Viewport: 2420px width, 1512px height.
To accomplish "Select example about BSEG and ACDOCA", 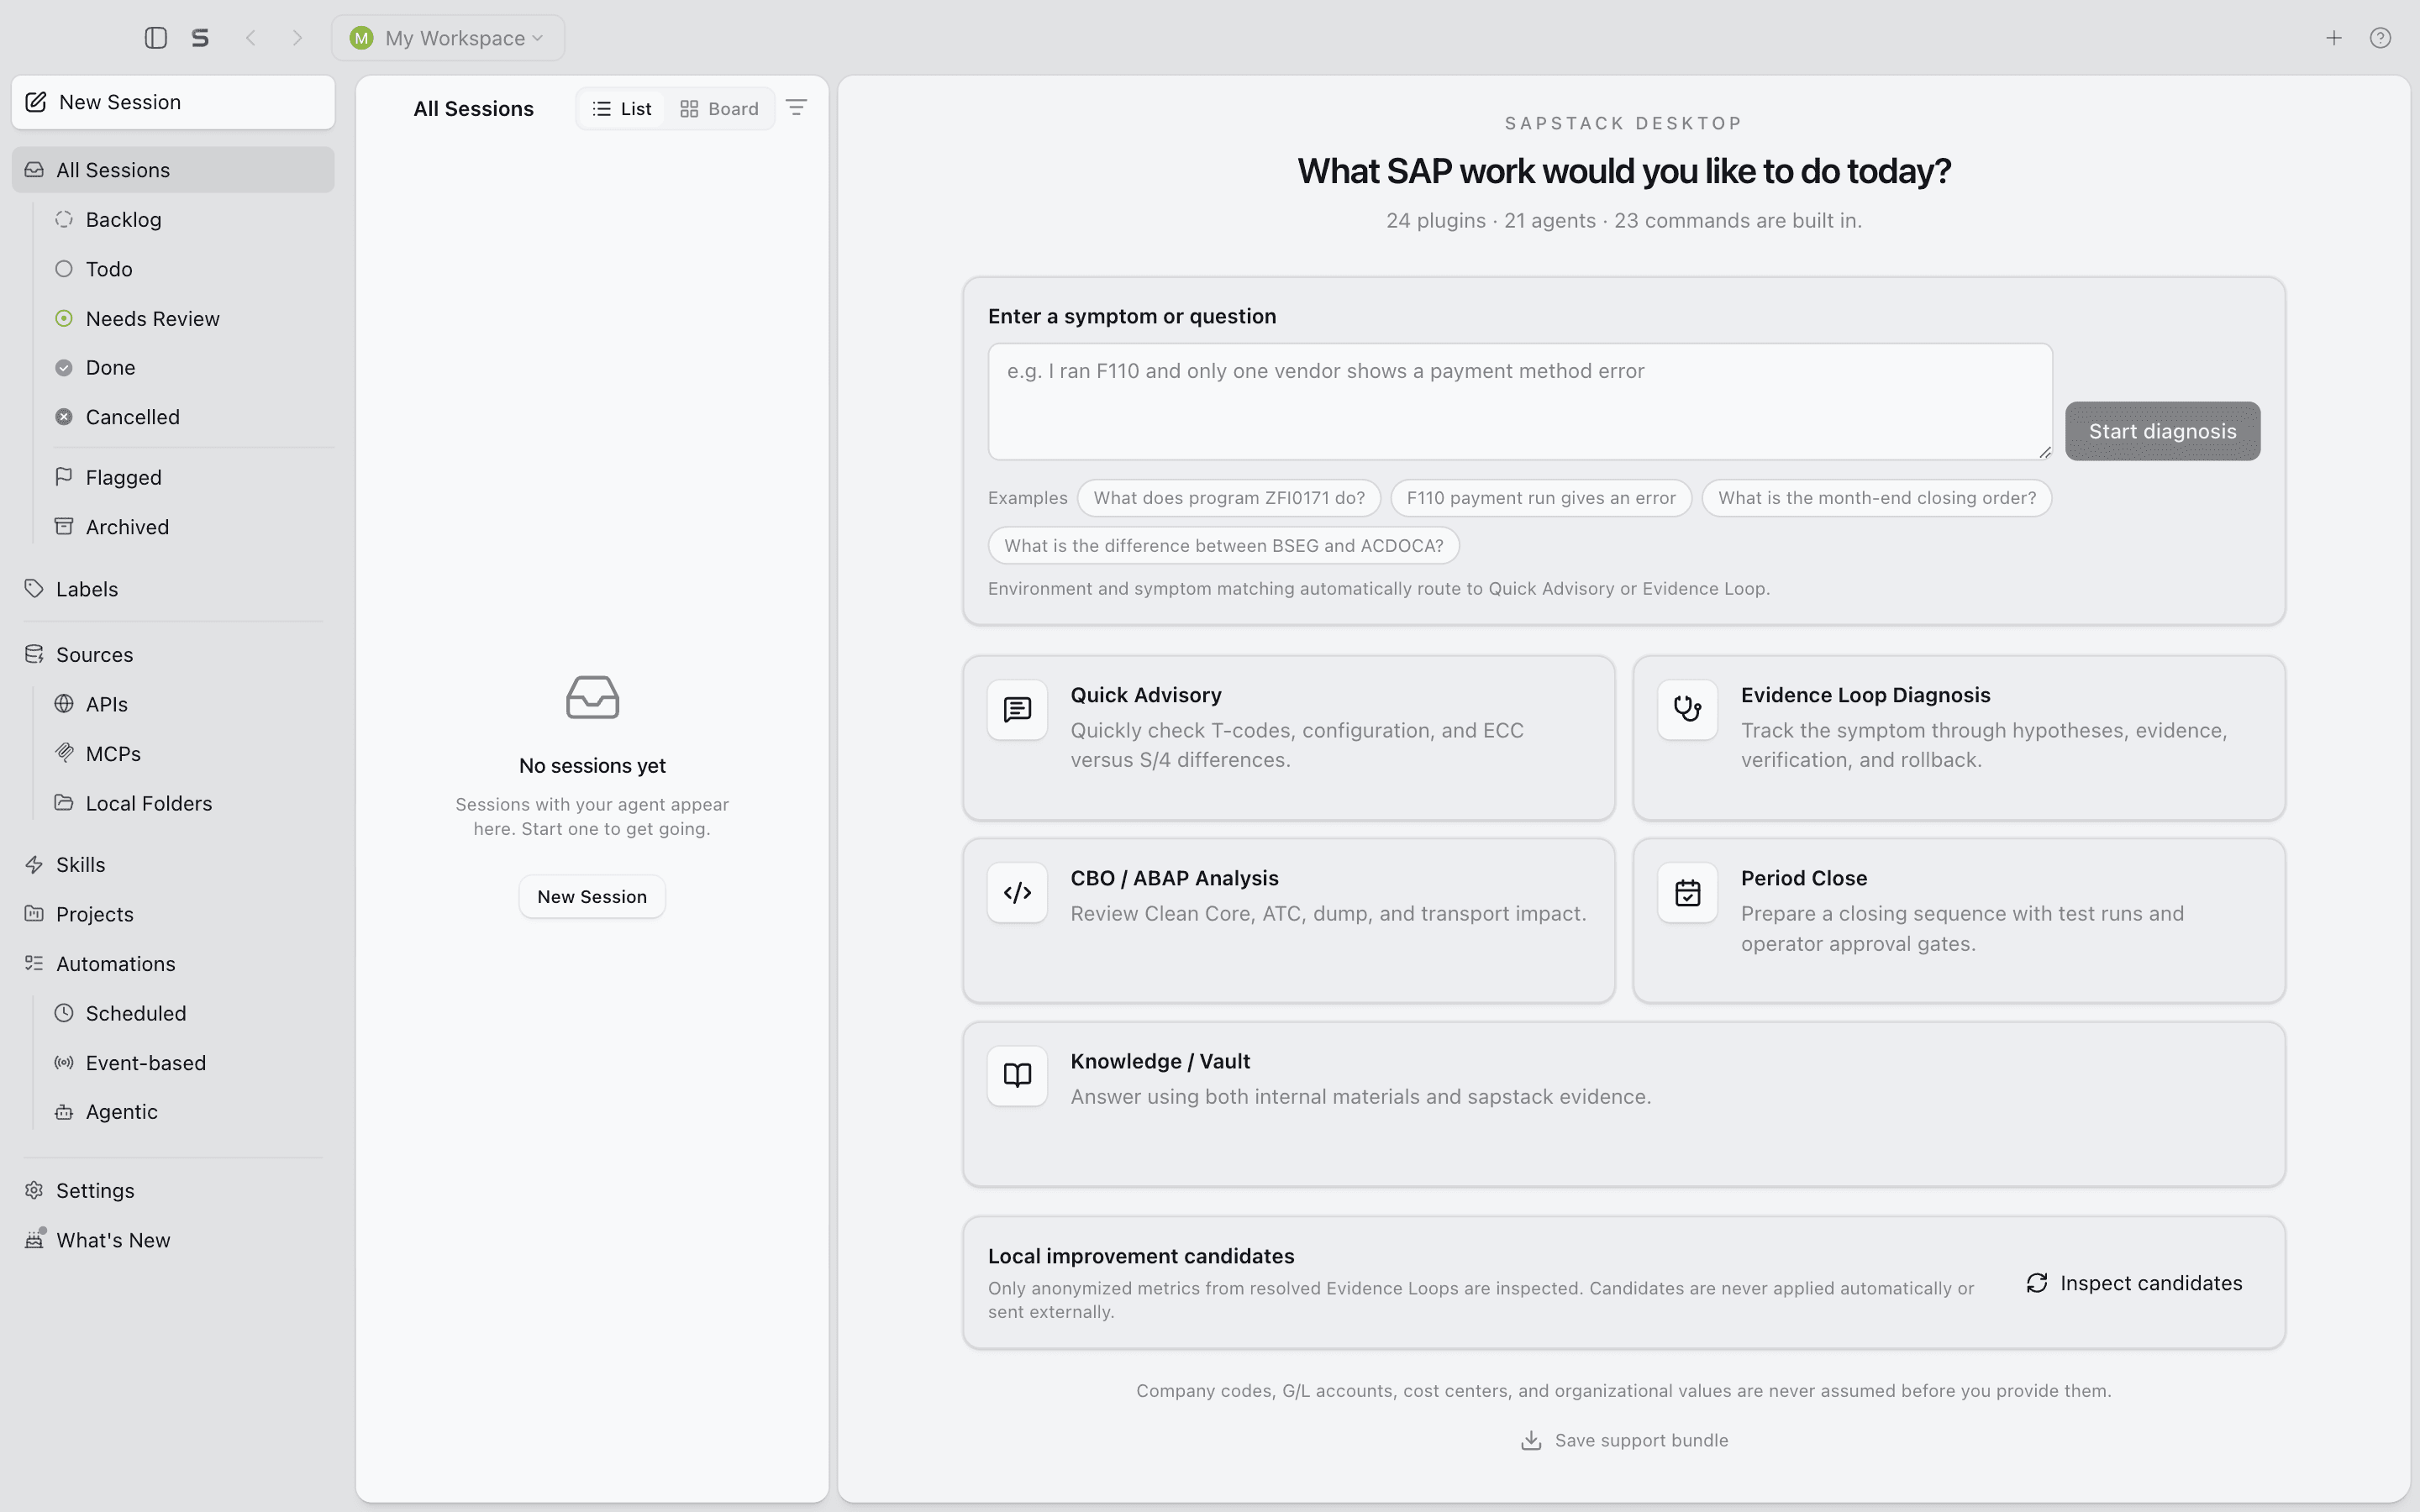I will 1224,546.
